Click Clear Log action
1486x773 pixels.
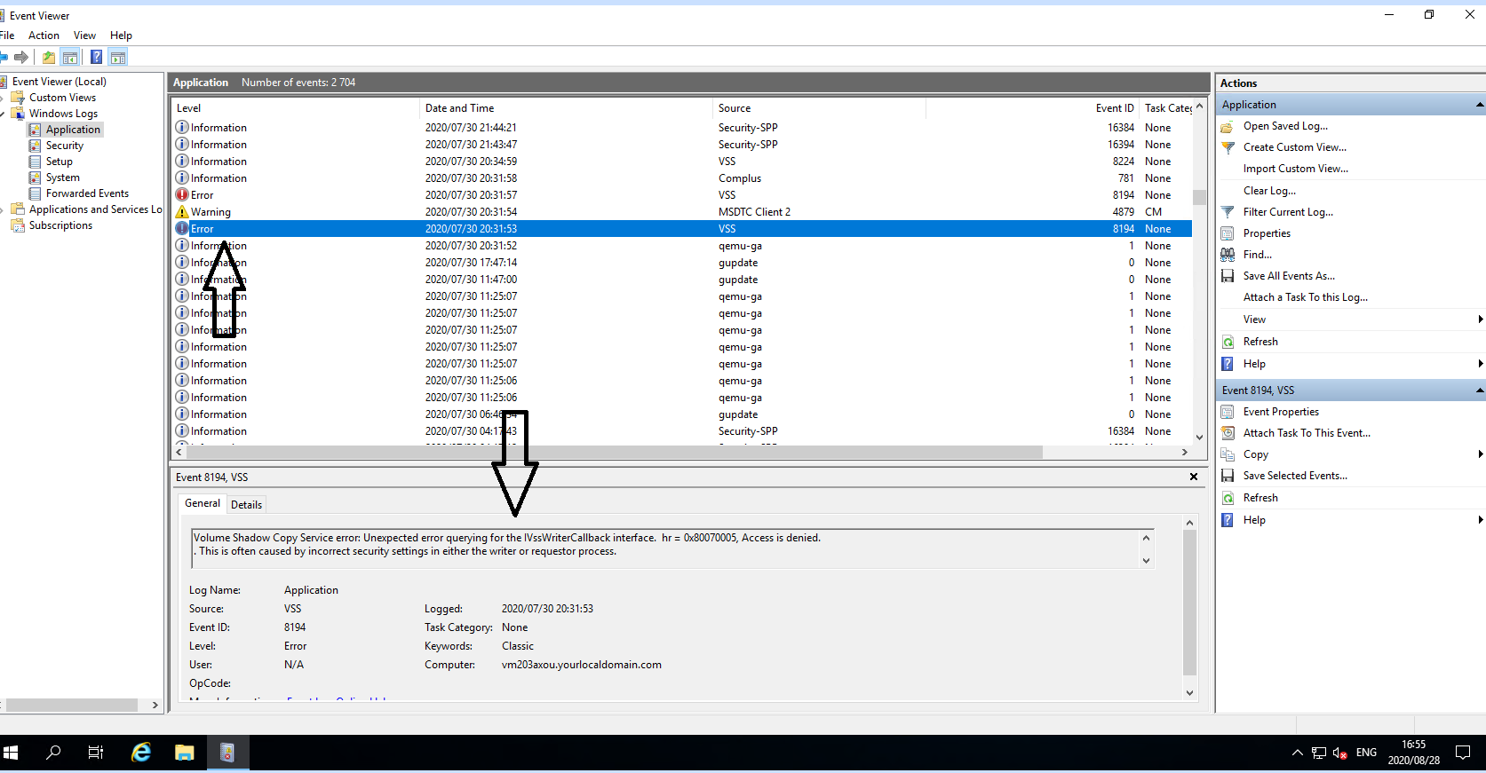tap(1269, 191)
